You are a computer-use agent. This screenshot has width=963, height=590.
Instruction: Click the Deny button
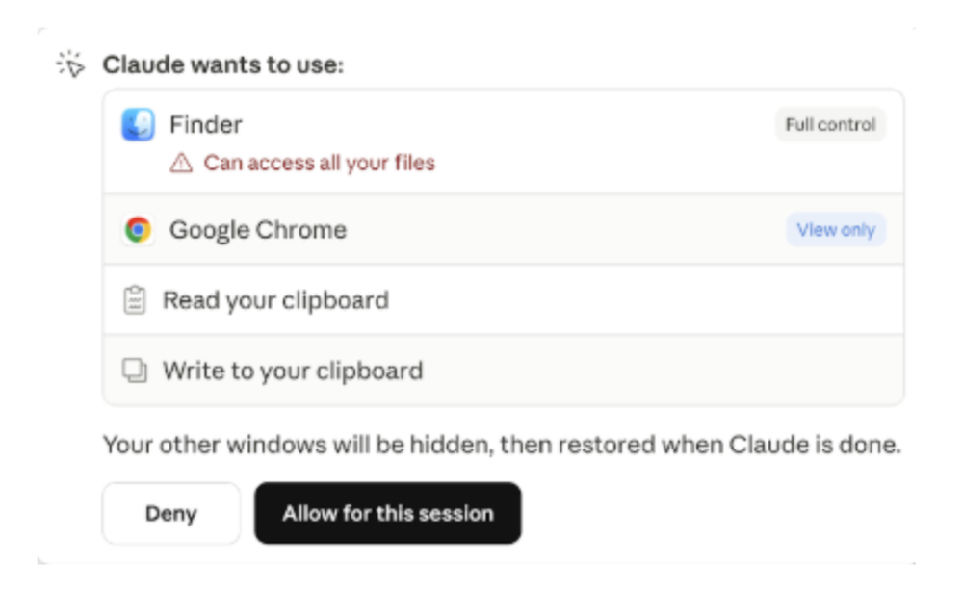[x=169, y=514]
